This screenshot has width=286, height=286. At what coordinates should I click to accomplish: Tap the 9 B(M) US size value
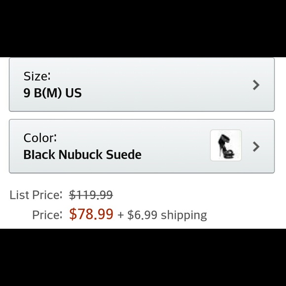click(x=53, y=93)
